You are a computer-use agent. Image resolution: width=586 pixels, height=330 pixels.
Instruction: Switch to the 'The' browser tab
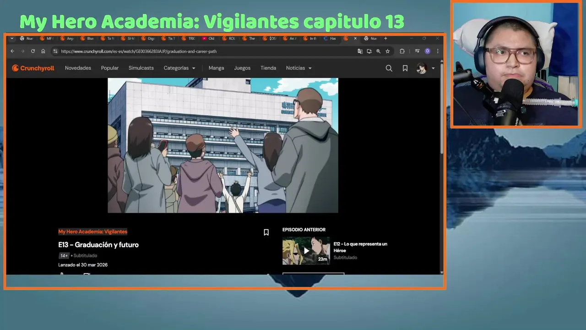[x=249, y=38]
